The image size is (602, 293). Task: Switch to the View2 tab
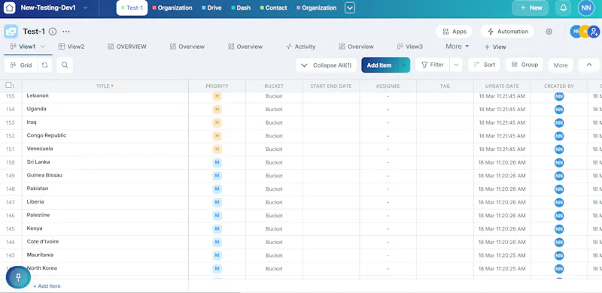[71, 47]
